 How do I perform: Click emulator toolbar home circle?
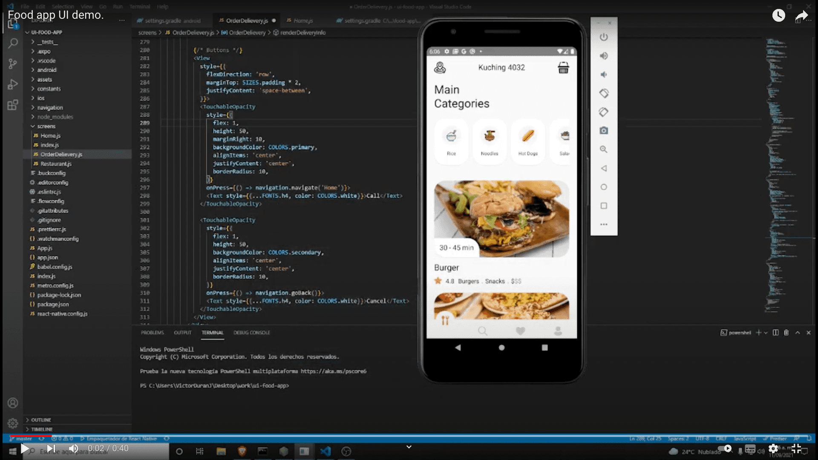604,187
